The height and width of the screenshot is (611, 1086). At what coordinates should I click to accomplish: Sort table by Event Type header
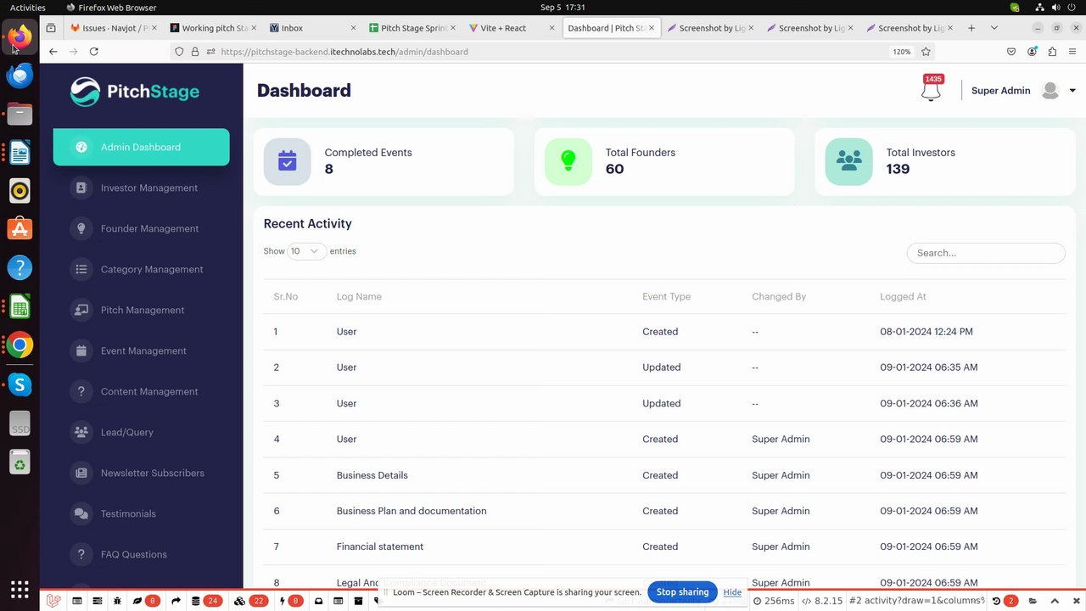point(666,297)
